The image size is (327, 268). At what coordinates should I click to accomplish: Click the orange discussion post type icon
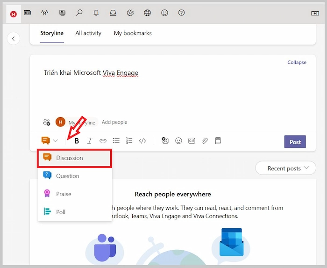[46, 141]
